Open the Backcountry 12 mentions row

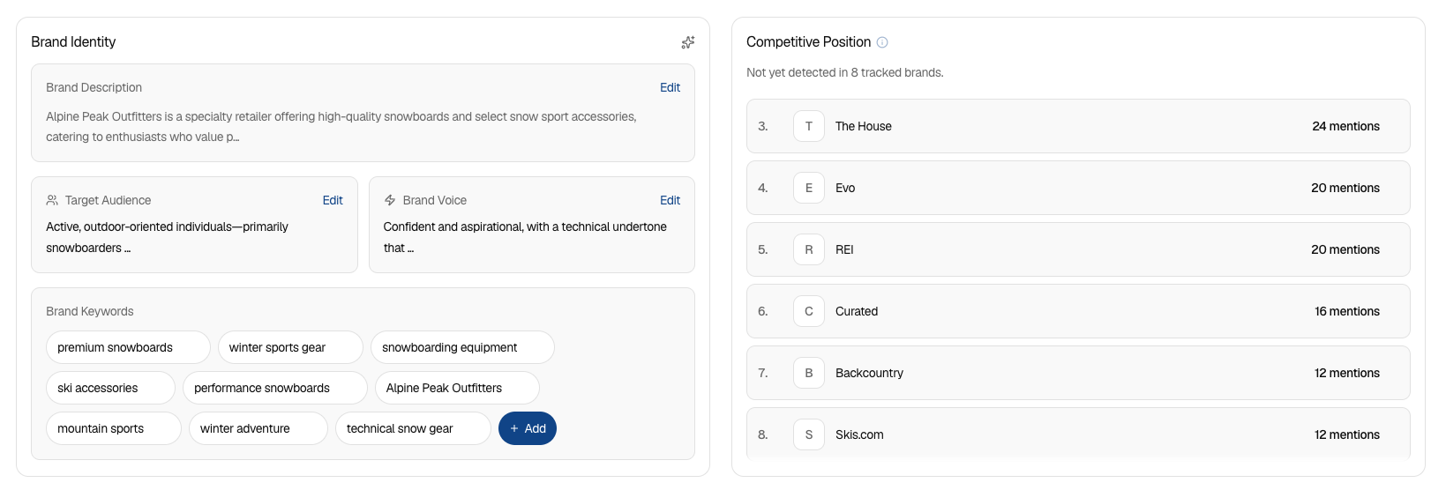click(1078, 373)
